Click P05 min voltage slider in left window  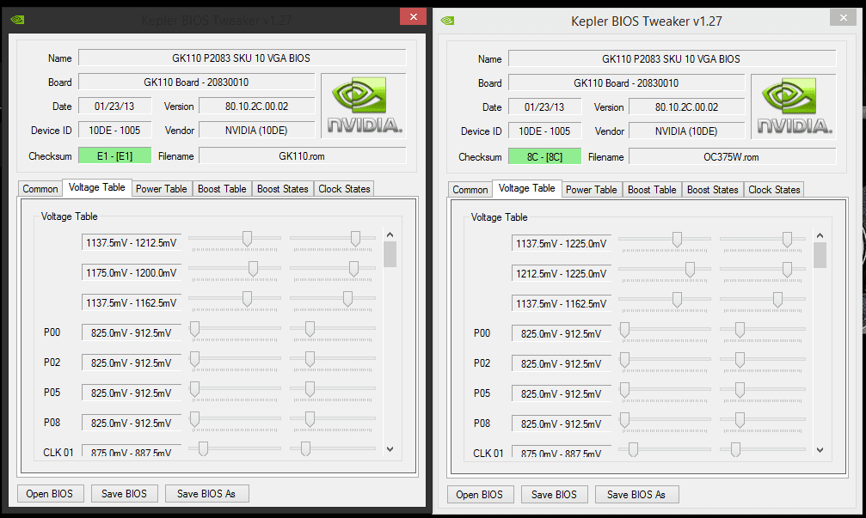coord(194,389)
